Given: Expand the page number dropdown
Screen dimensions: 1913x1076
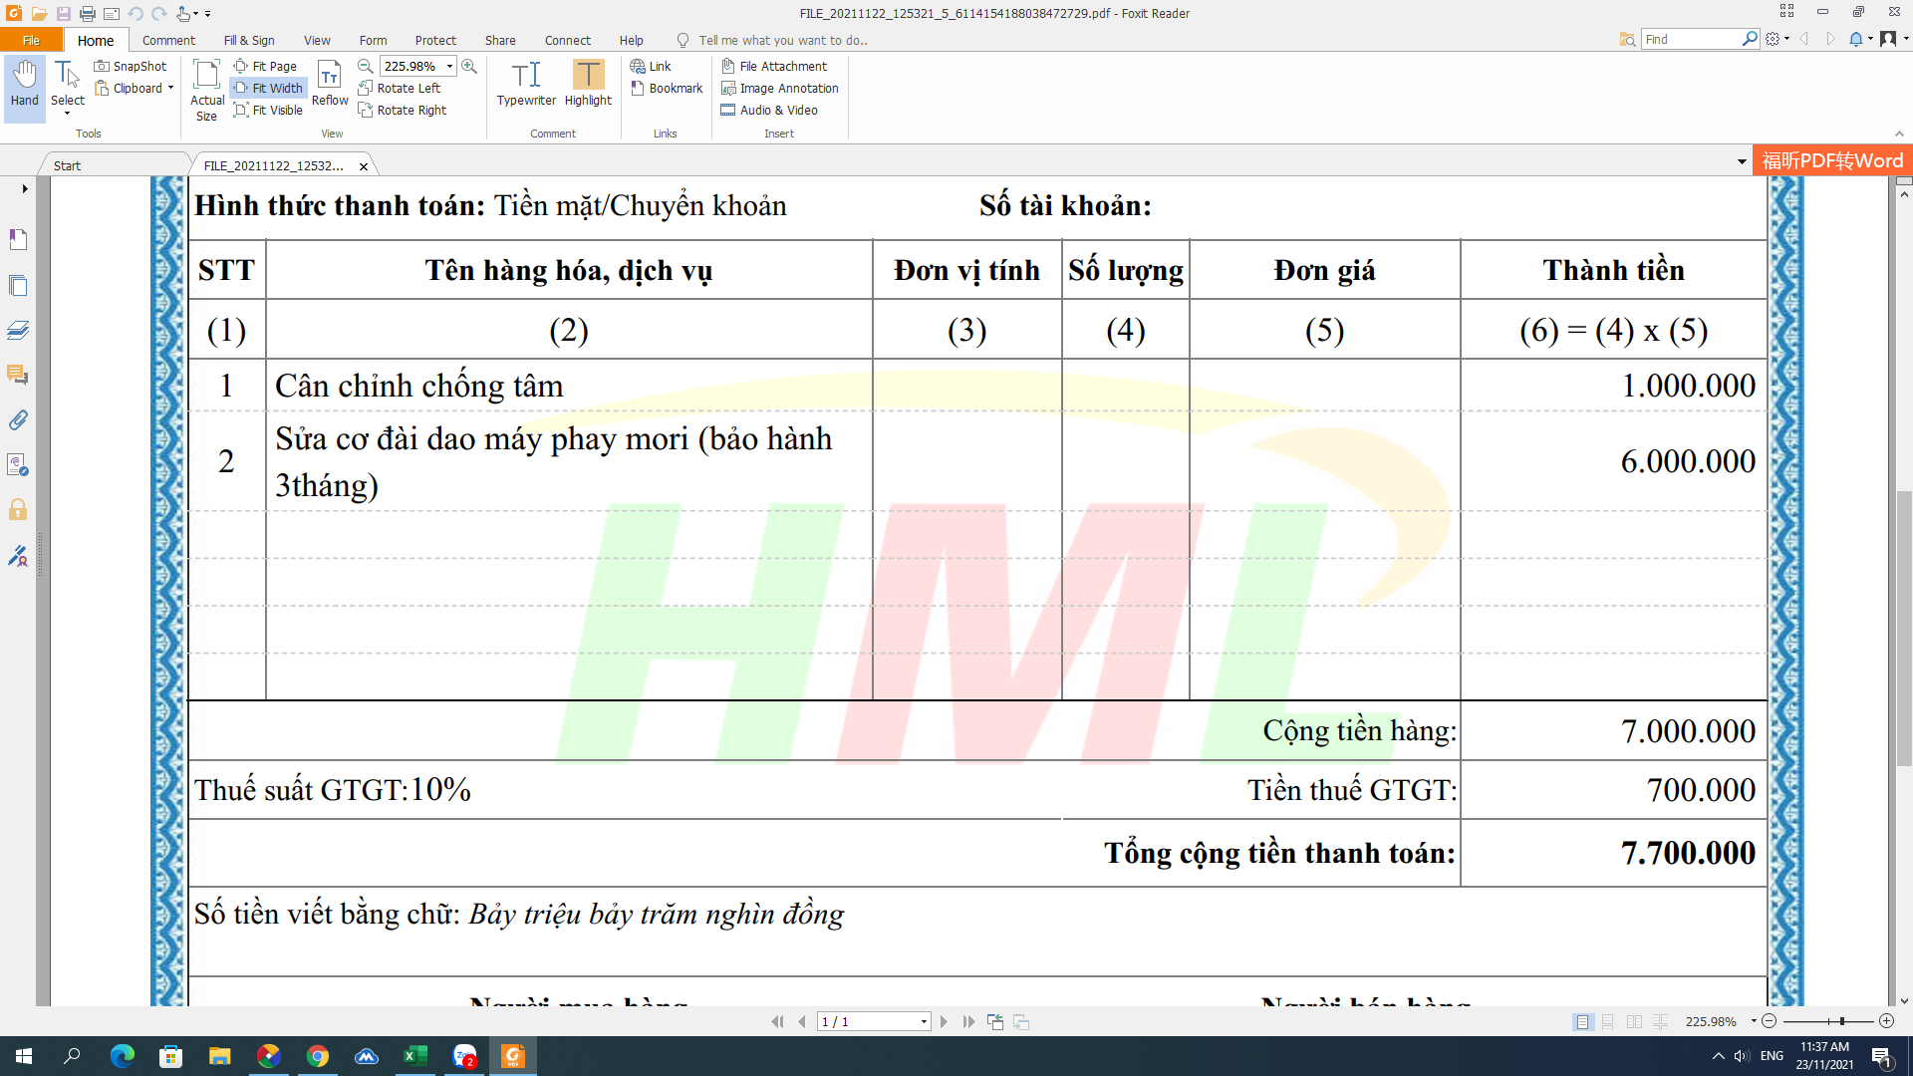Looking at the screenshot, I should tap(924, 1021).
